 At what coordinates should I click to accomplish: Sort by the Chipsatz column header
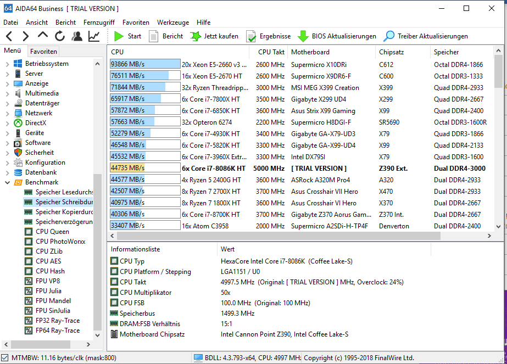click(x=403, y=52)
